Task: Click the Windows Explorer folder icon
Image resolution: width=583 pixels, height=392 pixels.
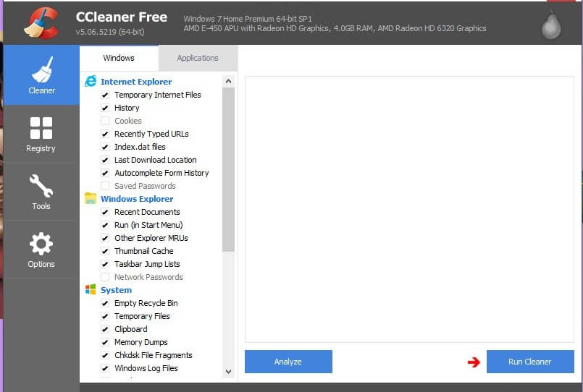Action: pos(91,199)
